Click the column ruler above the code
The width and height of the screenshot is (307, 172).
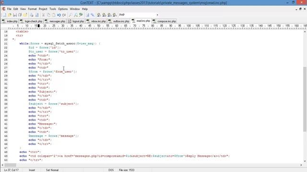click(153, 27)
